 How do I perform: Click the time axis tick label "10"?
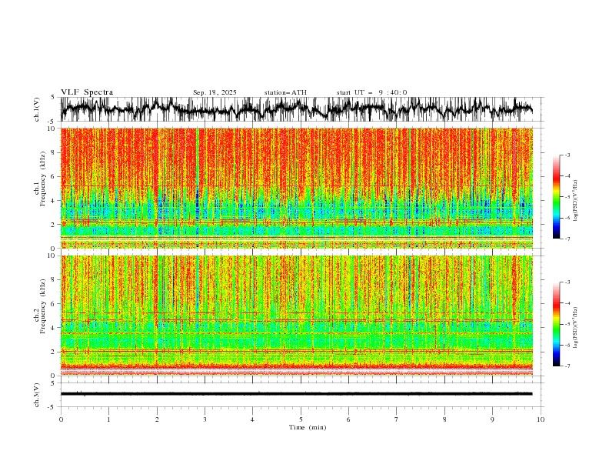pos(541,419)
